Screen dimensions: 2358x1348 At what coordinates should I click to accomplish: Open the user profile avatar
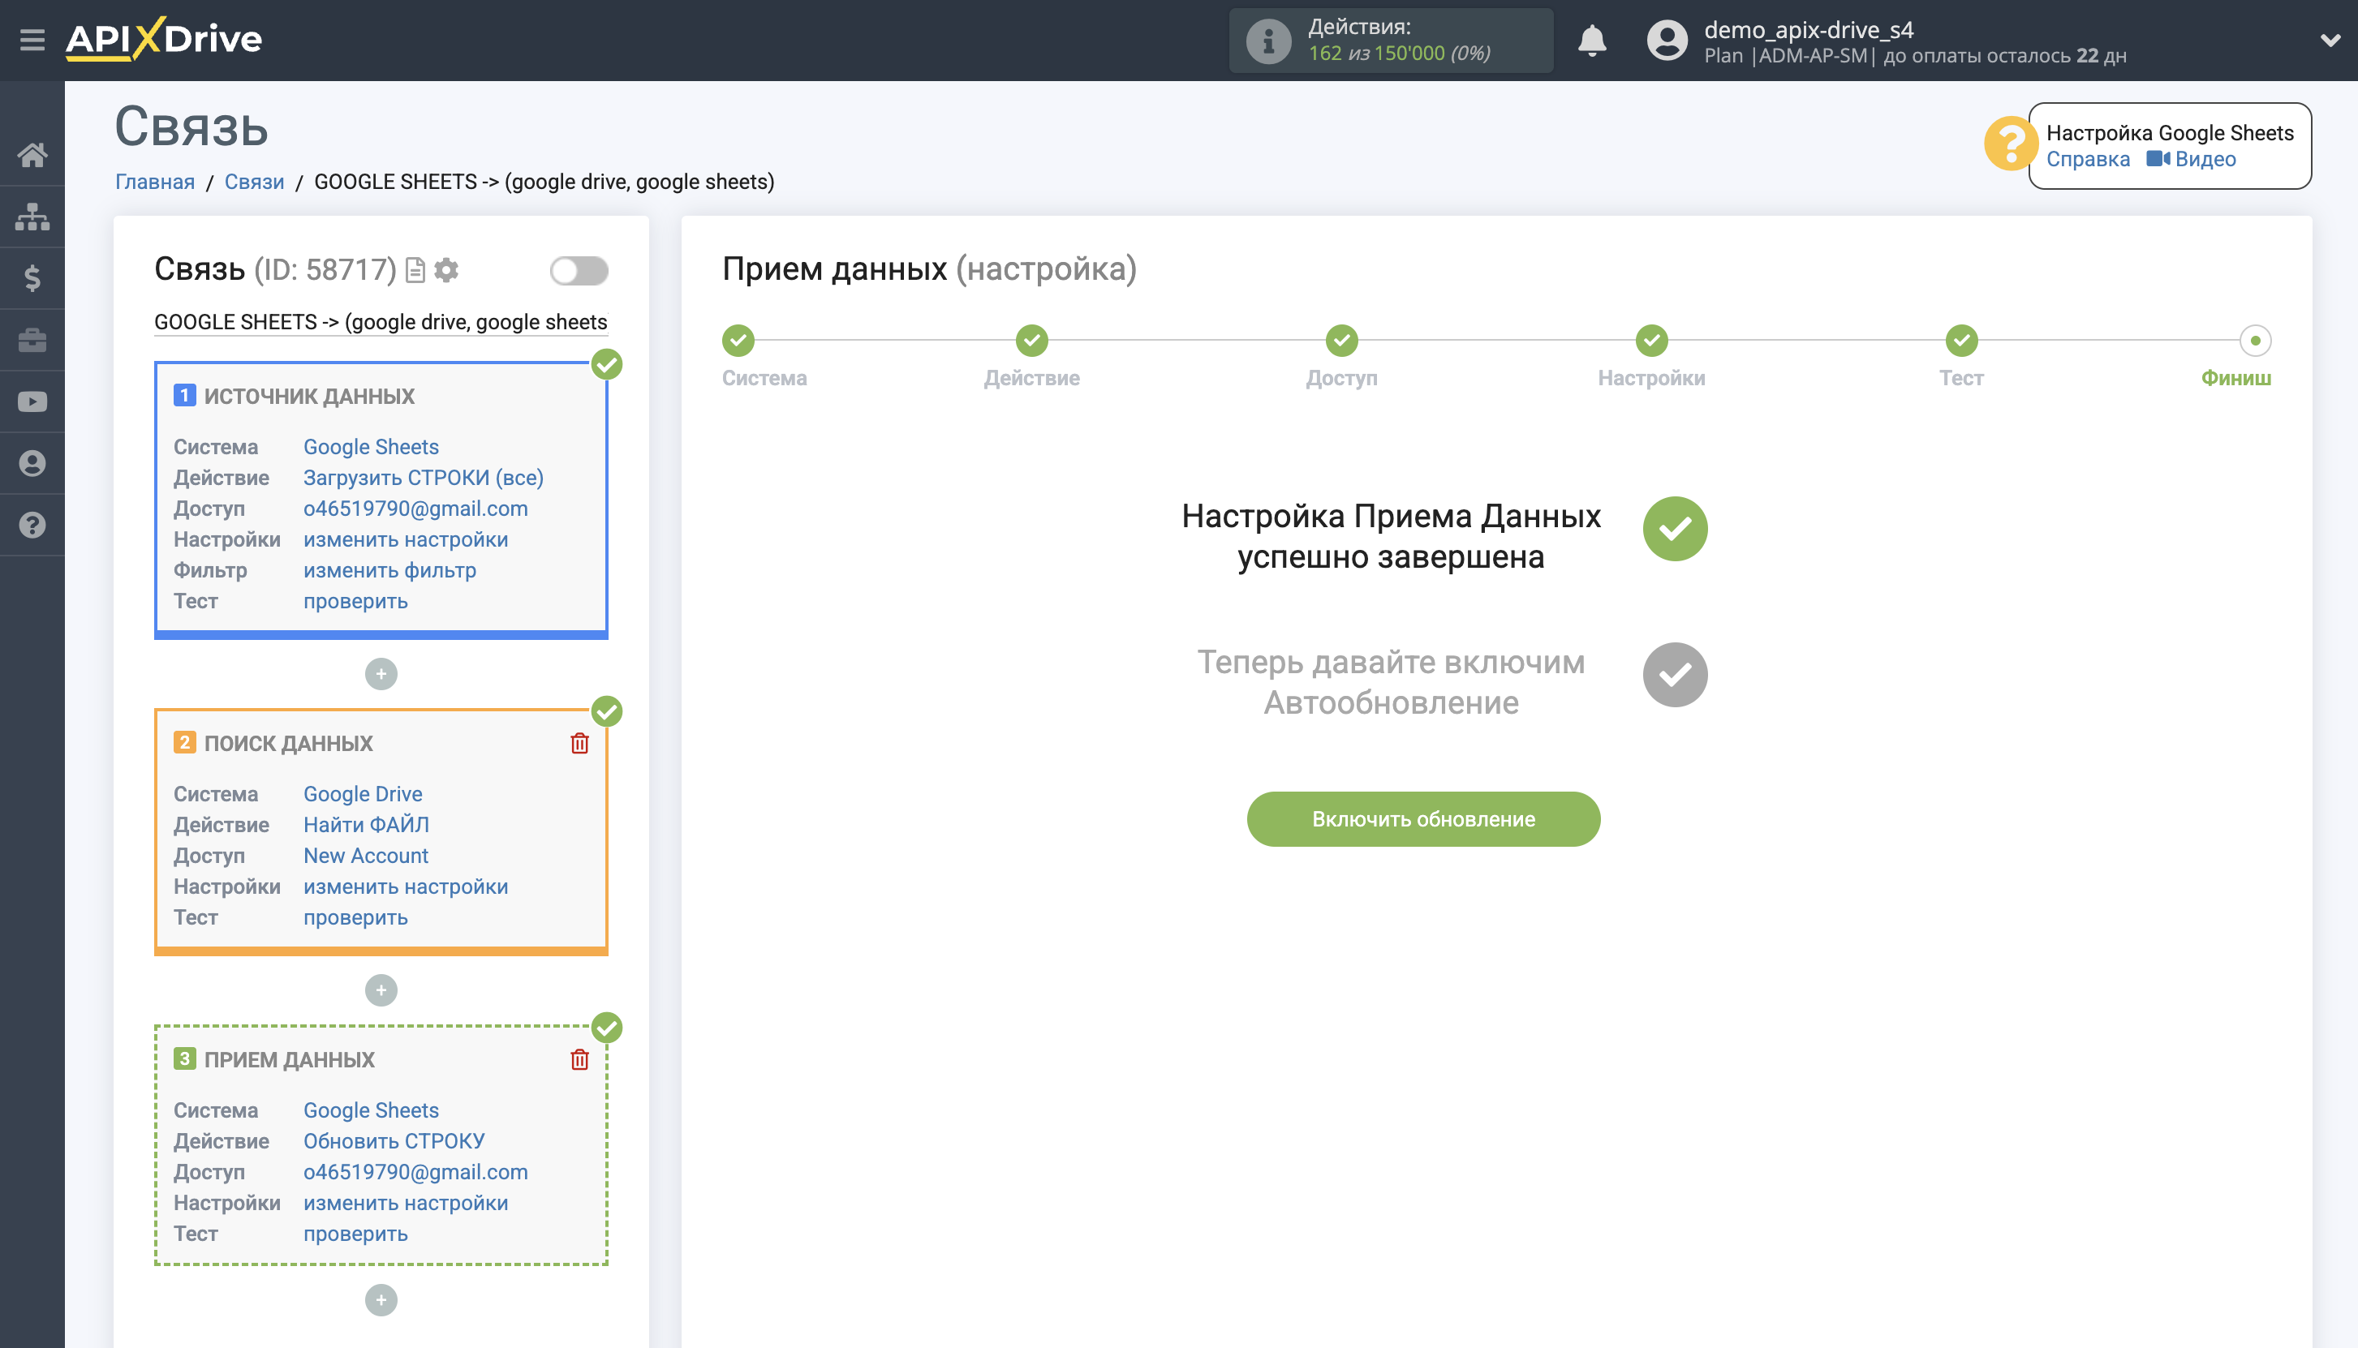pos(1667,41)
